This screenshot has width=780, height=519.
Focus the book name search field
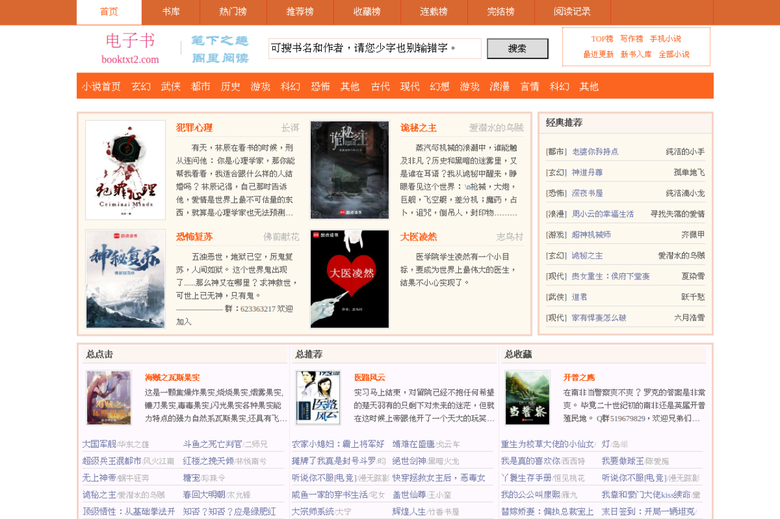point(375,49)
